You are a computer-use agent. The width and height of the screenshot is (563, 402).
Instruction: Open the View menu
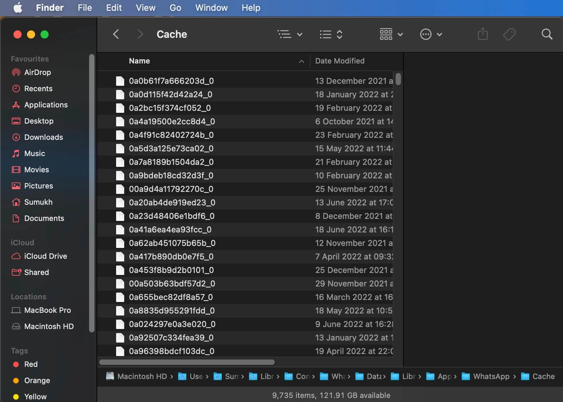(145, 7)
